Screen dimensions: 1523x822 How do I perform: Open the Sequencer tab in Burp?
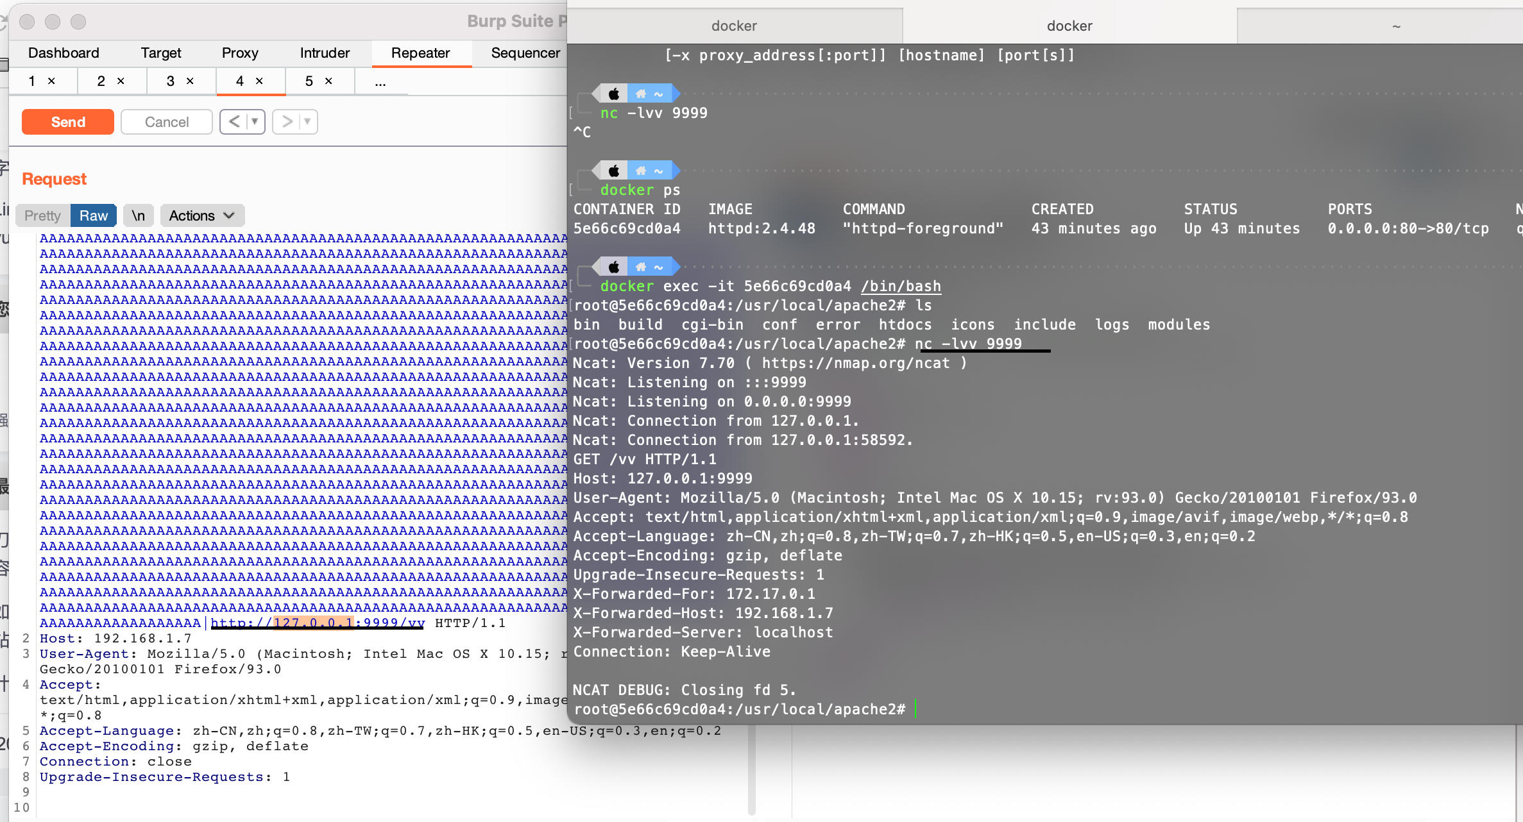[x=525, y=53]
